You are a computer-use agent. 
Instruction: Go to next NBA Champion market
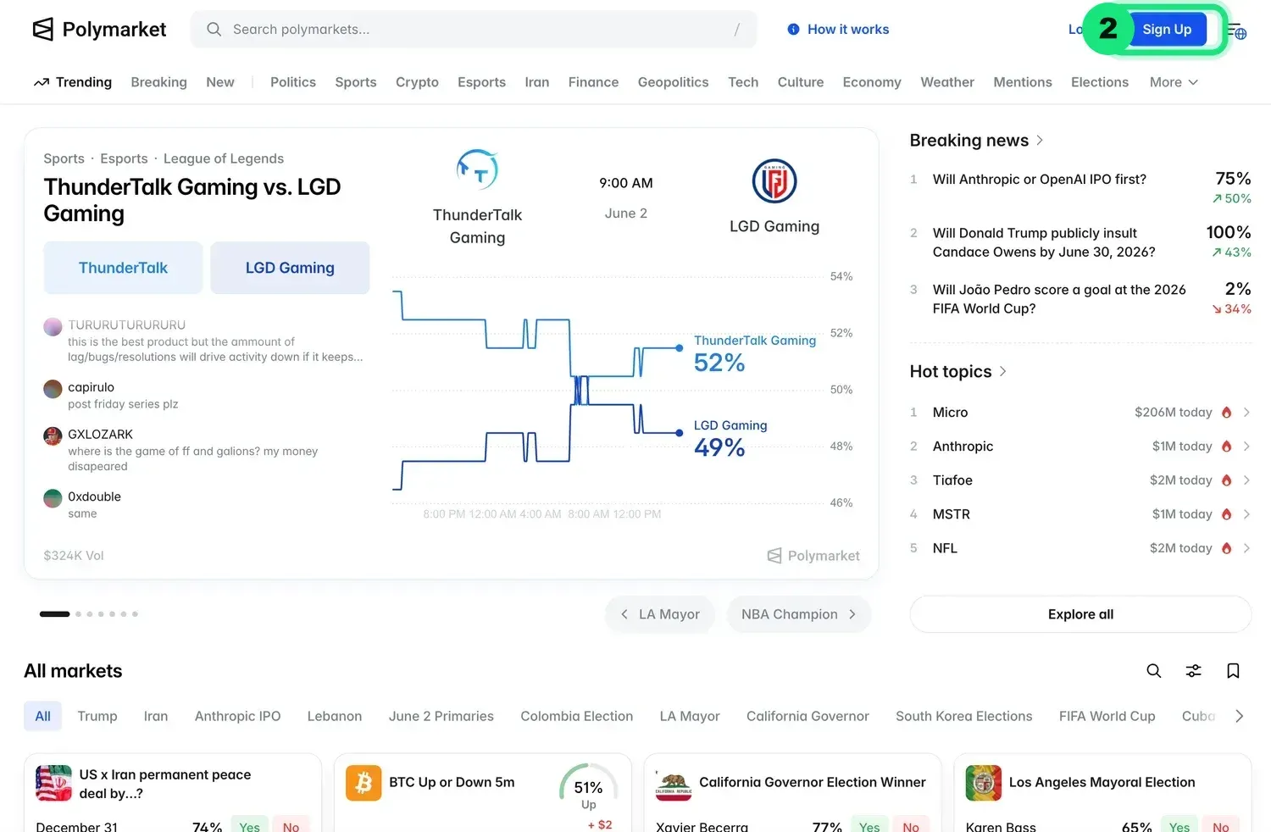799,614
